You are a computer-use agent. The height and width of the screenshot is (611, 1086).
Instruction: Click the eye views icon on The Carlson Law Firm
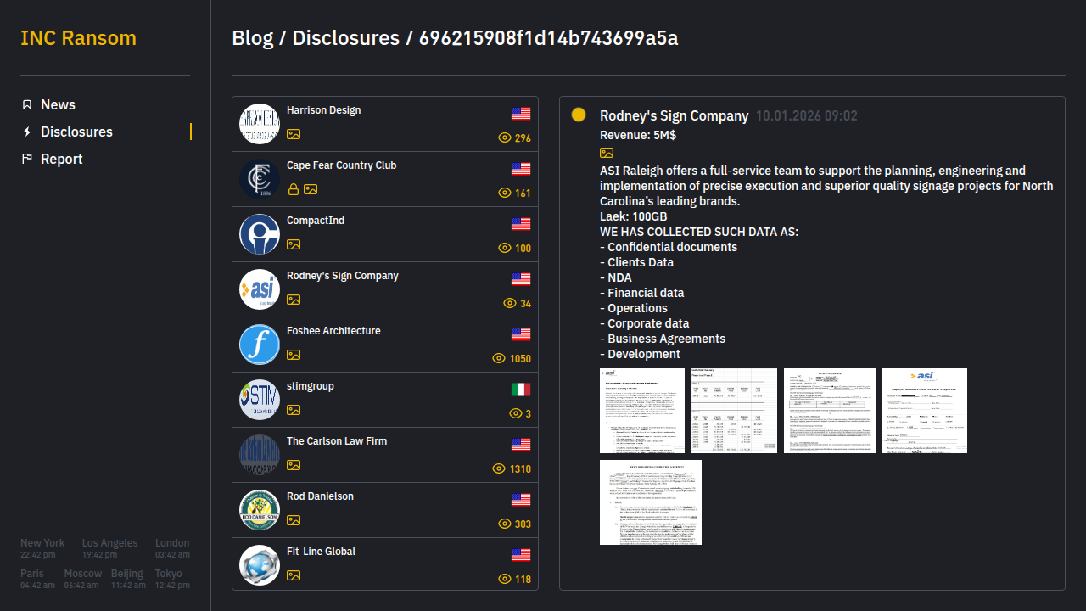point(499,468)
